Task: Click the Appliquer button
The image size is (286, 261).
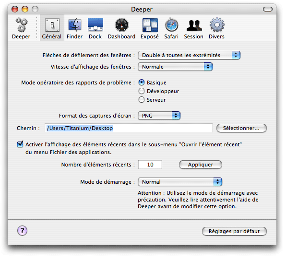Action: tap(201, 165)
